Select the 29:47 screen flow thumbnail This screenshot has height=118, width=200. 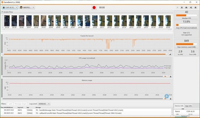tap(73, 21)
